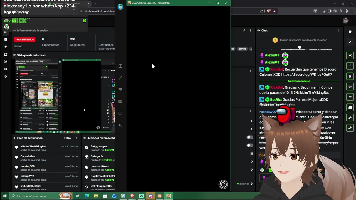Open the browser hamburger menu
The image size is (356, 200).
(x=352, y=11)
